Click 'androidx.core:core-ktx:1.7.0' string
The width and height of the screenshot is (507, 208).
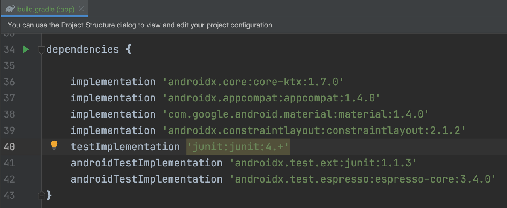pos(253,82)
